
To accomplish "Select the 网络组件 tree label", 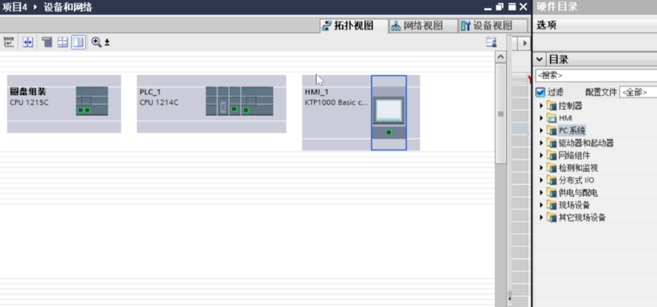I will pos(574,155).
